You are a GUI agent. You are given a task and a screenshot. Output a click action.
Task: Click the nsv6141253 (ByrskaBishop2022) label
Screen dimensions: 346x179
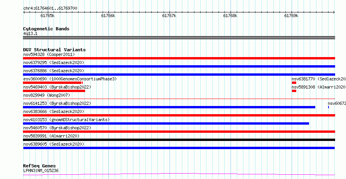click(x=57, y=103)
